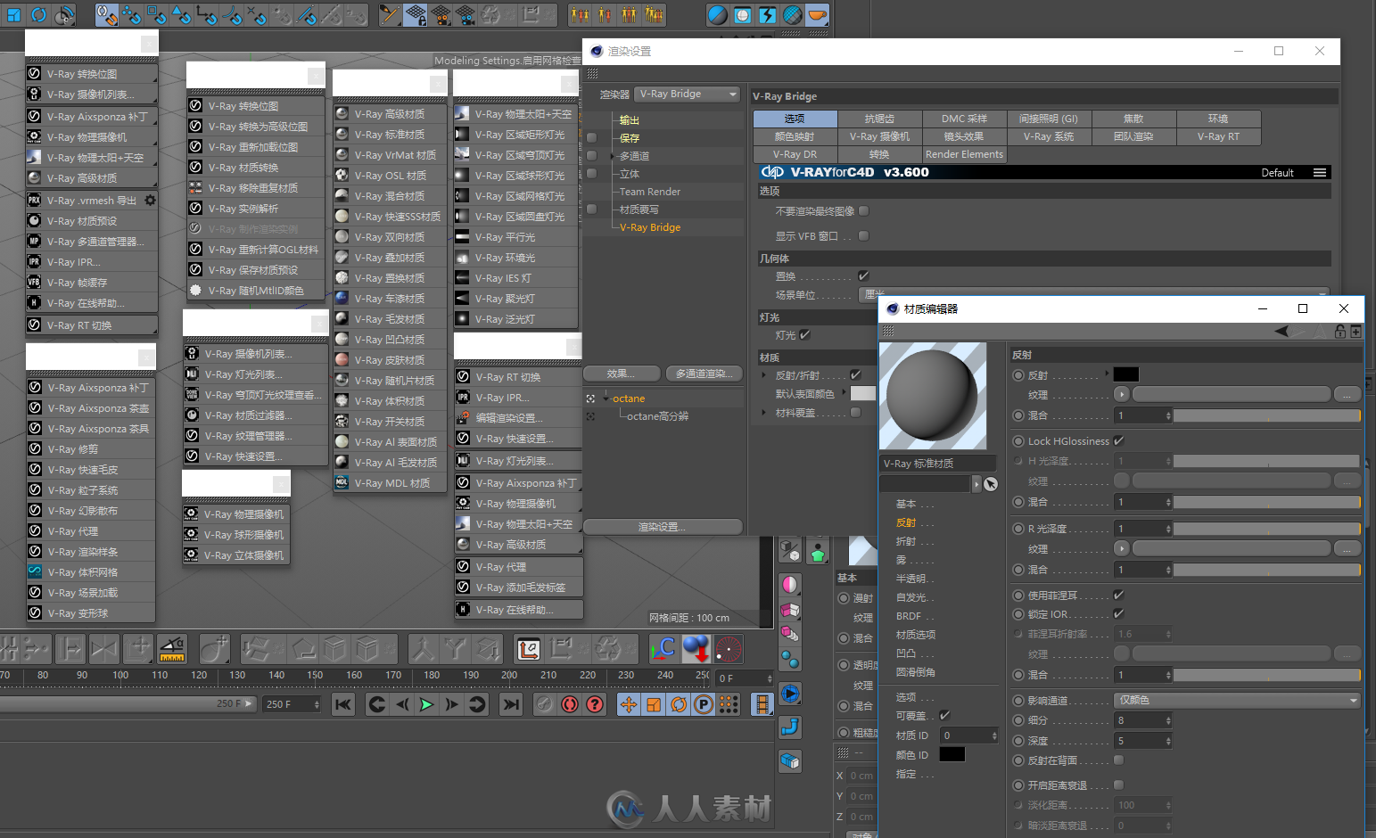This screenshot has height=838, width=1376.
Task: Enable 显示 VFB 窗口 checkbox
Action: [x=863, y=236]
